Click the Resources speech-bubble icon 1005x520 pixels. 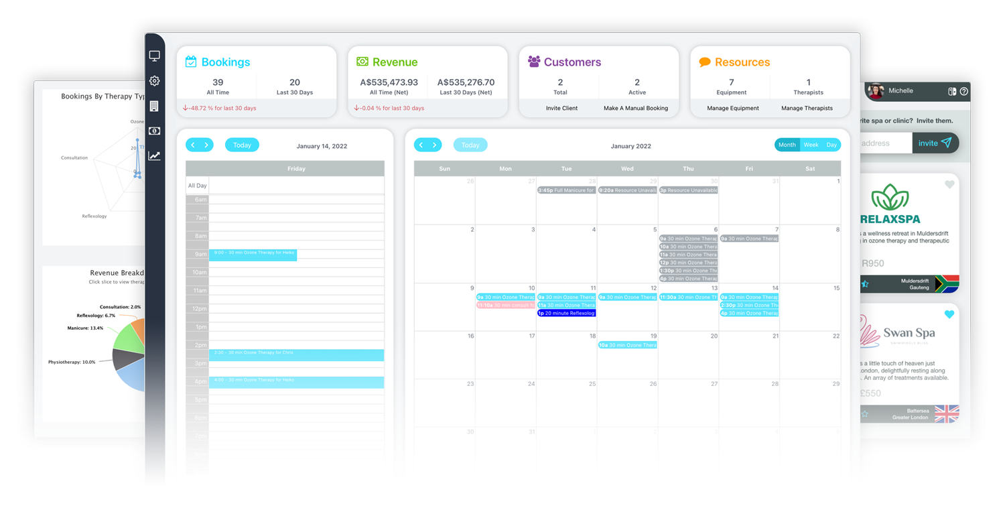coord(705,62)
